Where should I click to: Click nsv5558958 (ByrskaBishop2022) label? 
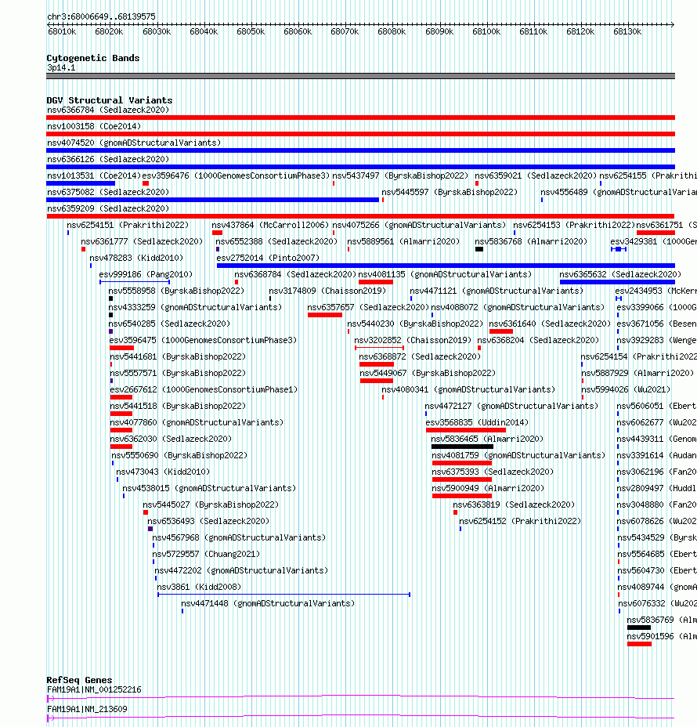[176, 291]
